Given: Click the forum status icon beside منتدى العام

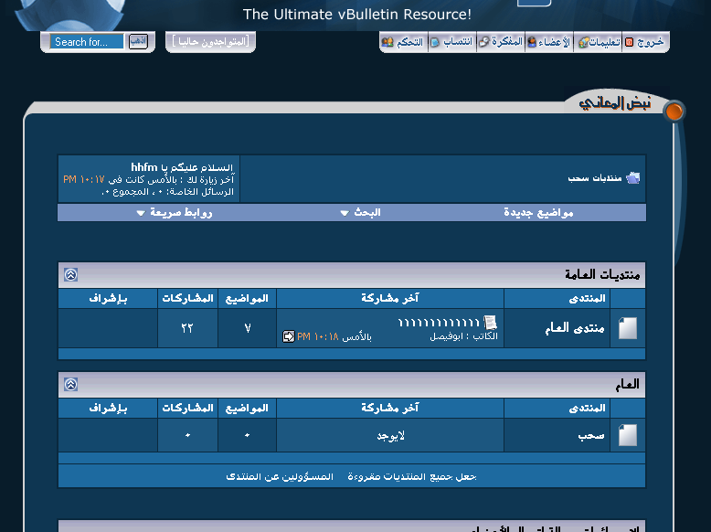Looking at the screenshot, I should point(628,328).
